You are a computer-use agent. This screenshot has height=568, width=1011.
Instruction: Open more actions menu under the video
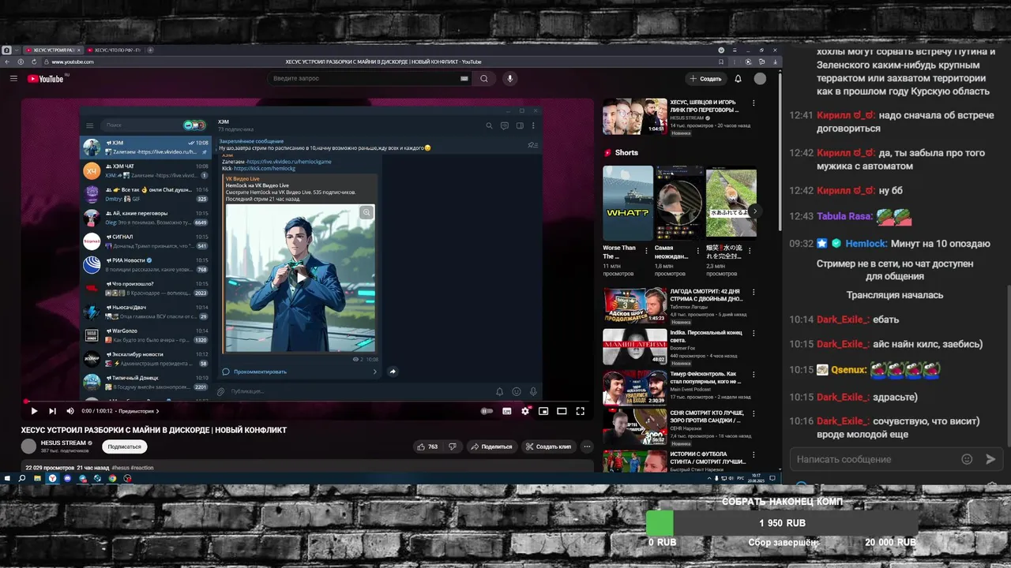click(x=587, y=447)
